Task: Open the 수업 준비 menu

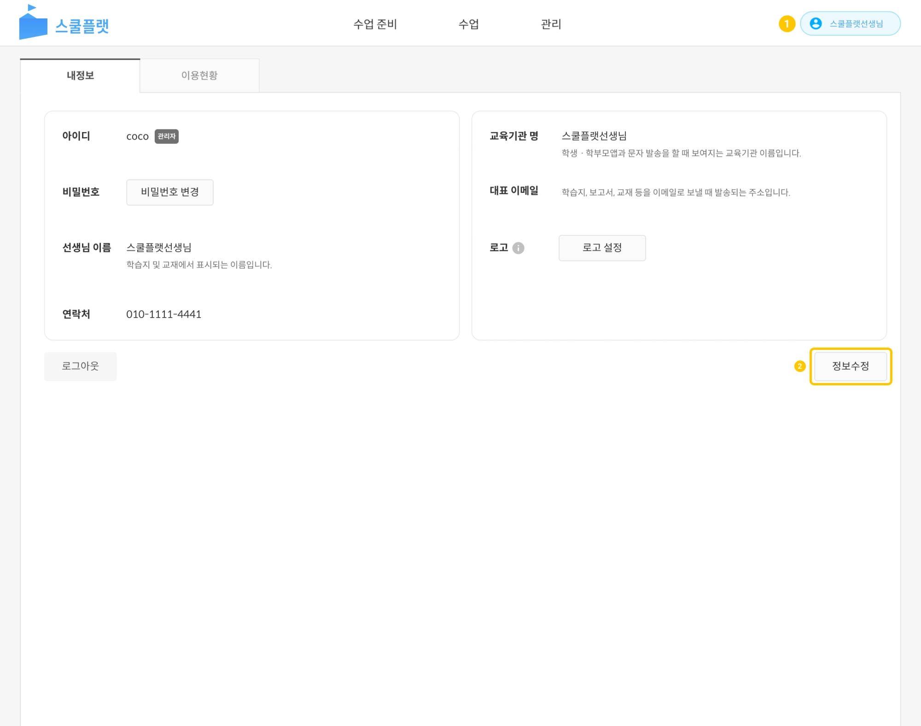Action: click(375, 24)
